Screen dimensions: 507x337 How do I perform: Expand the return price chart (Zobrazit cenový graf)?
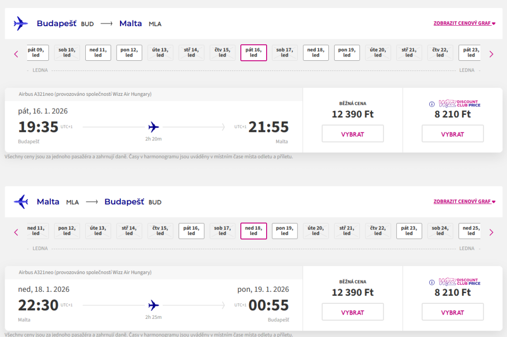(x=464, y=202)
